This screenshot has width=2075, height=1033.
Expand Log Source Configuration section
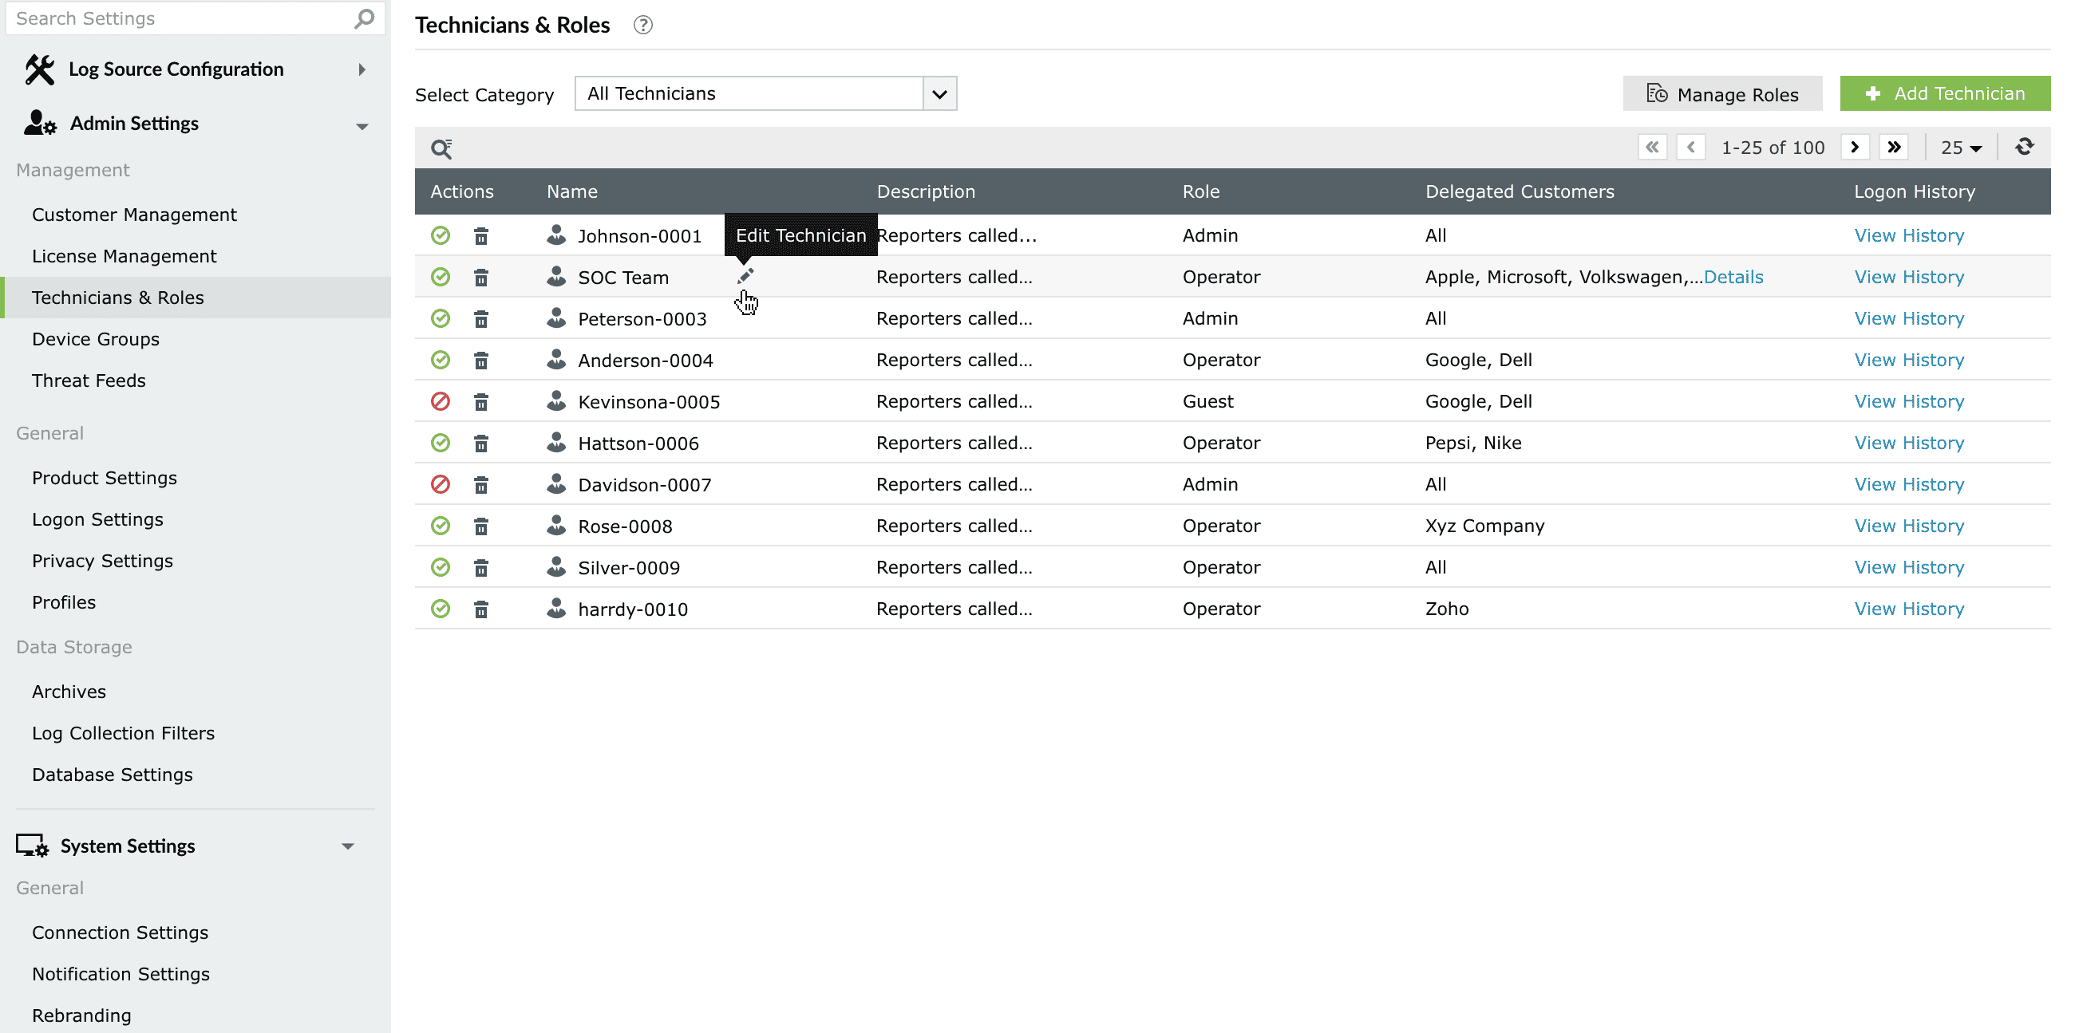pyautogui.click(x=362, y=69)
